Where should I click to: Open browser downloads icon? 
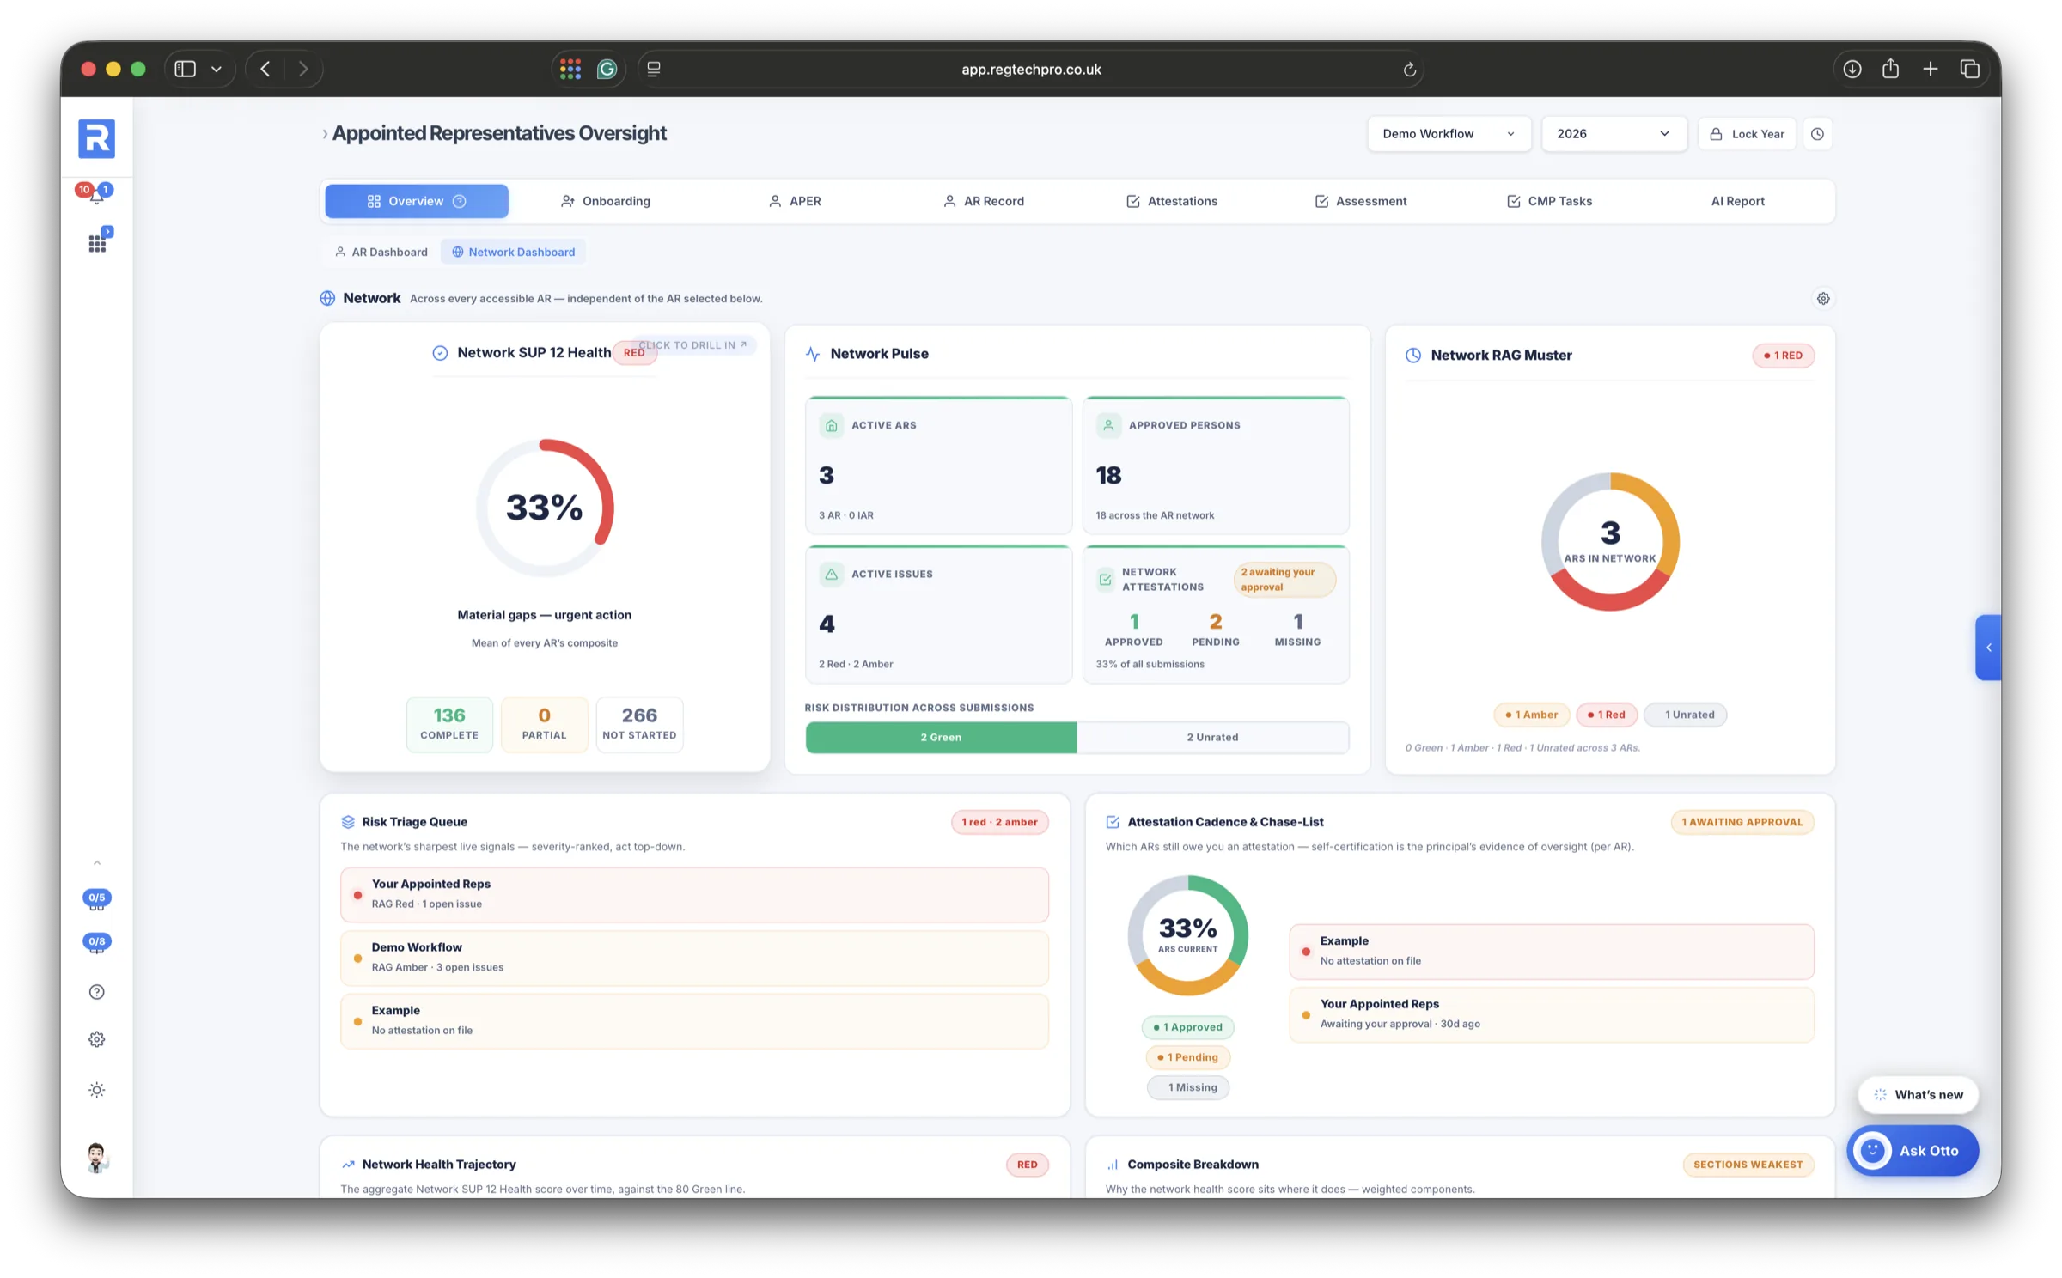(1852, 69)
